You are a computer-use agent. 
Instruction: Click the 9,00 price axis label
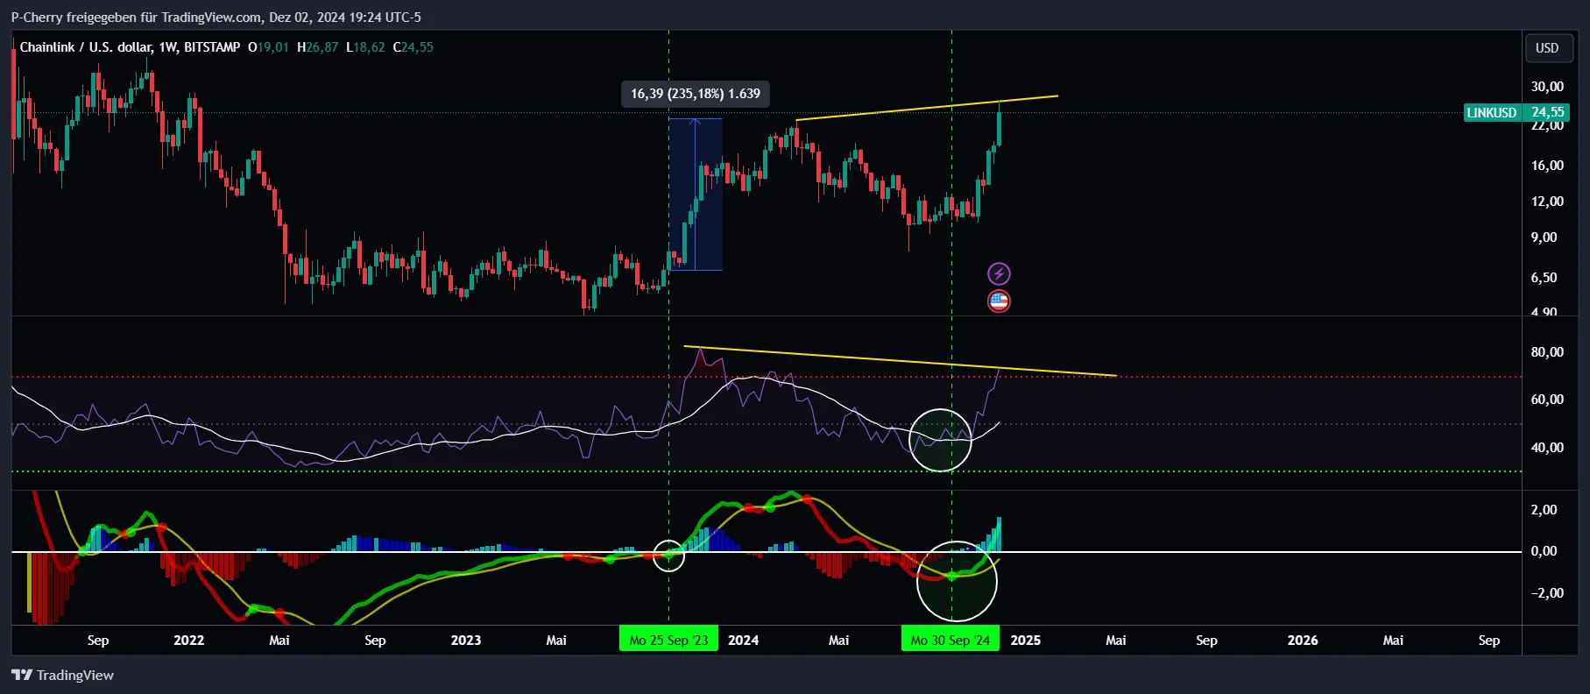[1544, 237]
